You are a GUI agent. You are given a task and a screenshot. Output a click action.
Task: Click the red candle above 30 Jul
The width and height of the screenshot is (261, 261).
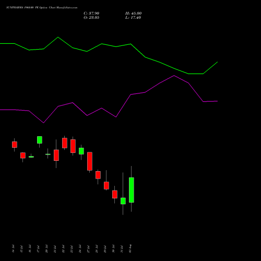coord(115,194)
